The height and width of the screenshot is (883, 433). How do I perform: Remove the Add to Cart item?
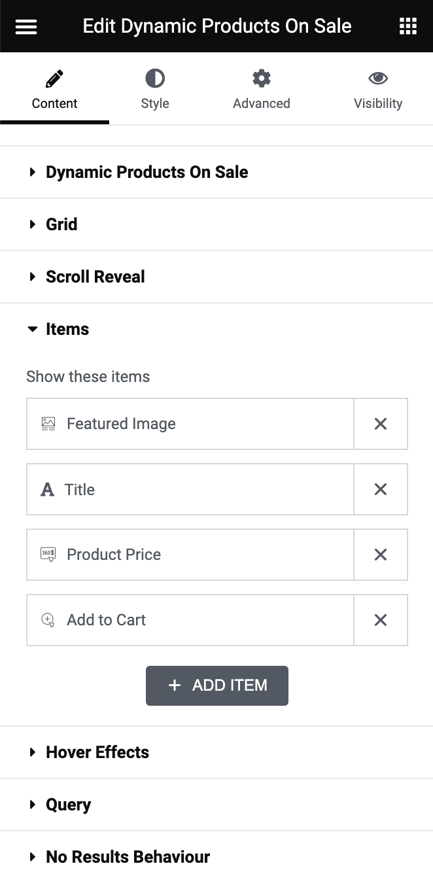(x=380, y=619)
